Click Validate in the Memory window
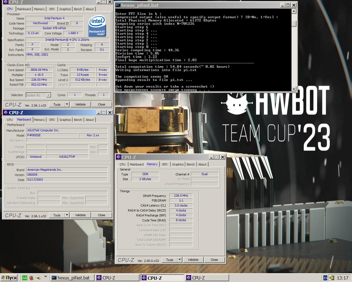The image size is (352, 282). tap(193, 260)
